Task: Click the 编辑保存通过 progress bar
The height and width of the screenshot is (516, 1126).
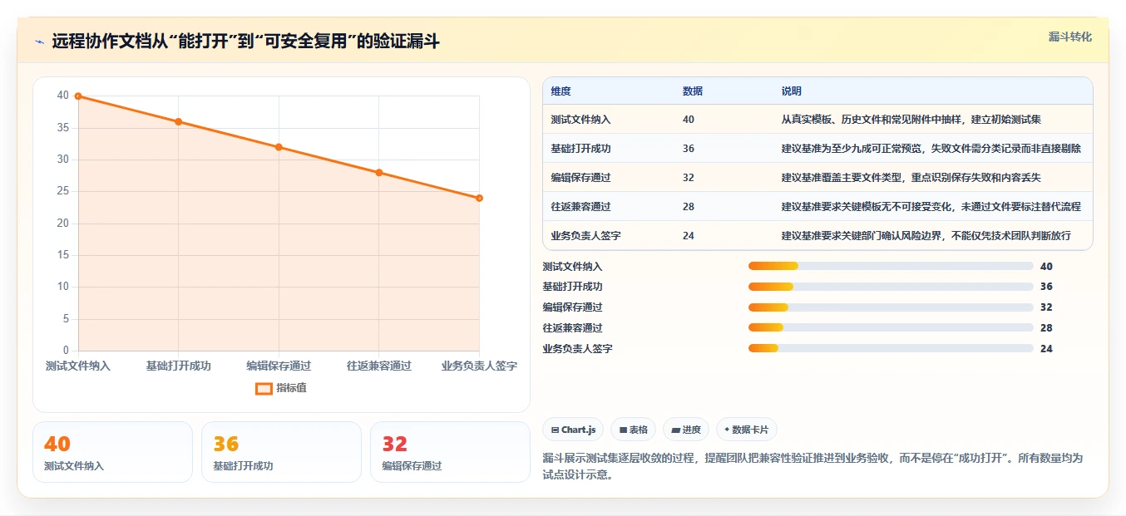Action: click(891, 307)
